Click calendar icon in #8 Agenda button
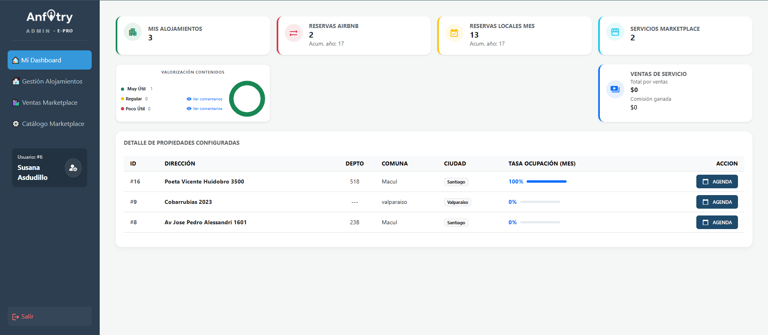This screenshot has width=768, height=335. click(x=706, y=222)
